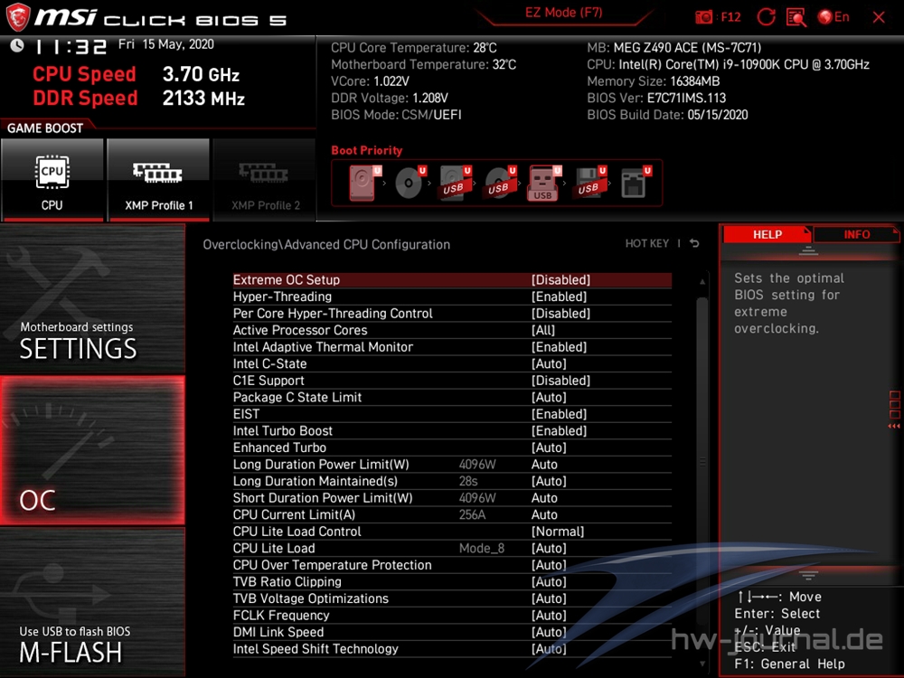This screenshot has width=904, height=678.
Task: Select FCLK Frequency row
Action: point(452,615)
